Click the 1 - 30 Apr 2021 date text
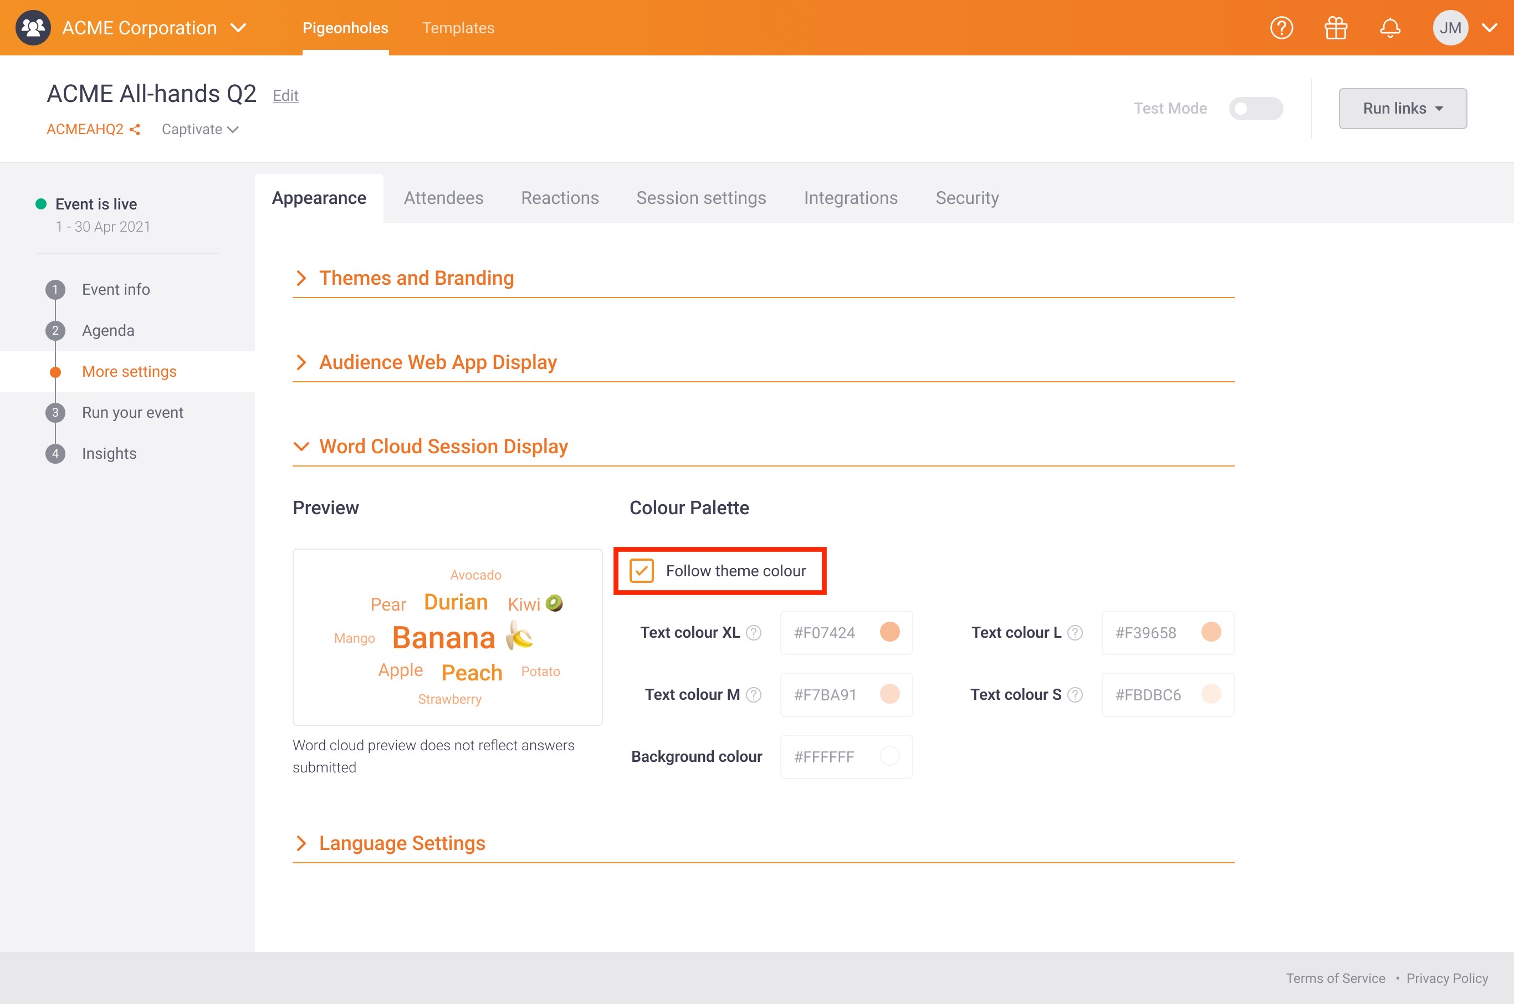This screenshot has width=1514, height=1004. coord(103,227)
